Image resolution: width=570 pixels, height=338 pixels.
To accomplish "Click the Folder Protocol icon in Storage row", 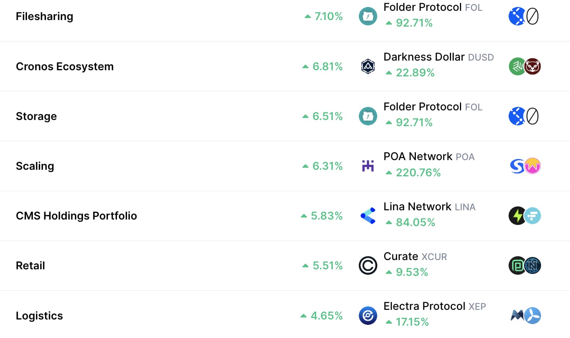I will tap(368, 116).
